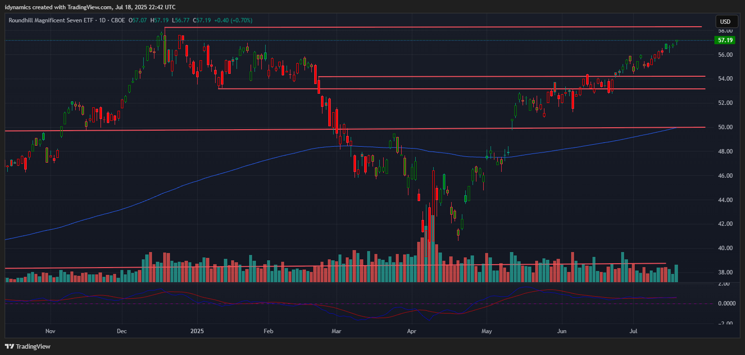Click the 52.00 price axis label
The width and height of the screenshot is (745, 355).
tap(725, 103)
